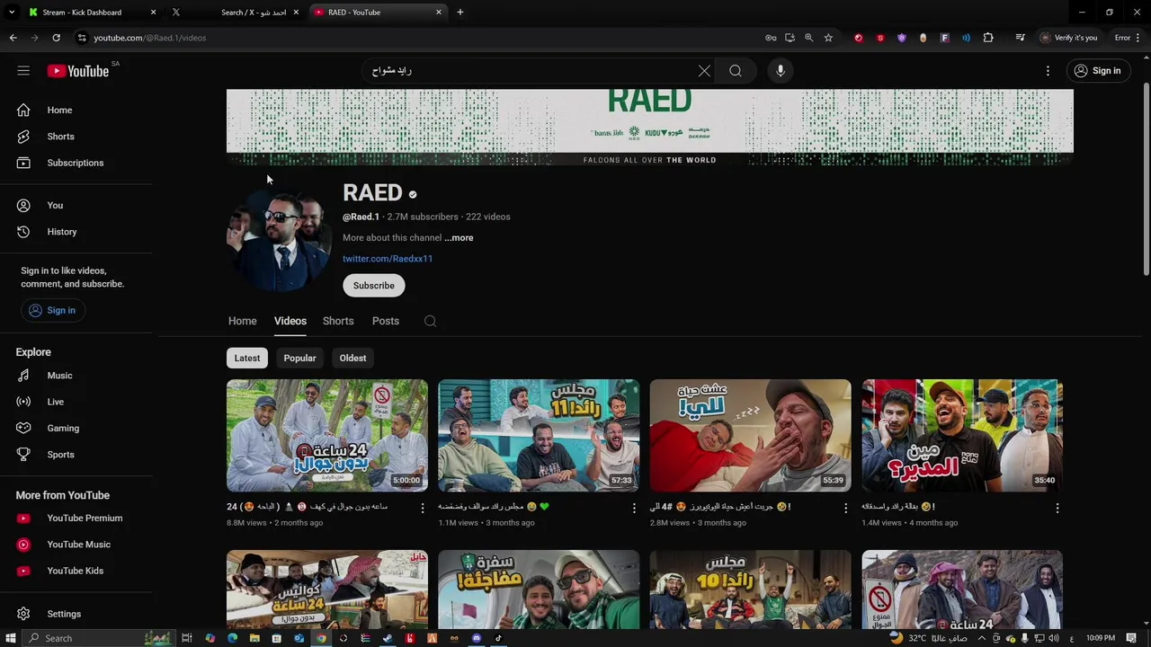
Task: Click the browser zoom magnifier icon
Action: tap(808, 38)
